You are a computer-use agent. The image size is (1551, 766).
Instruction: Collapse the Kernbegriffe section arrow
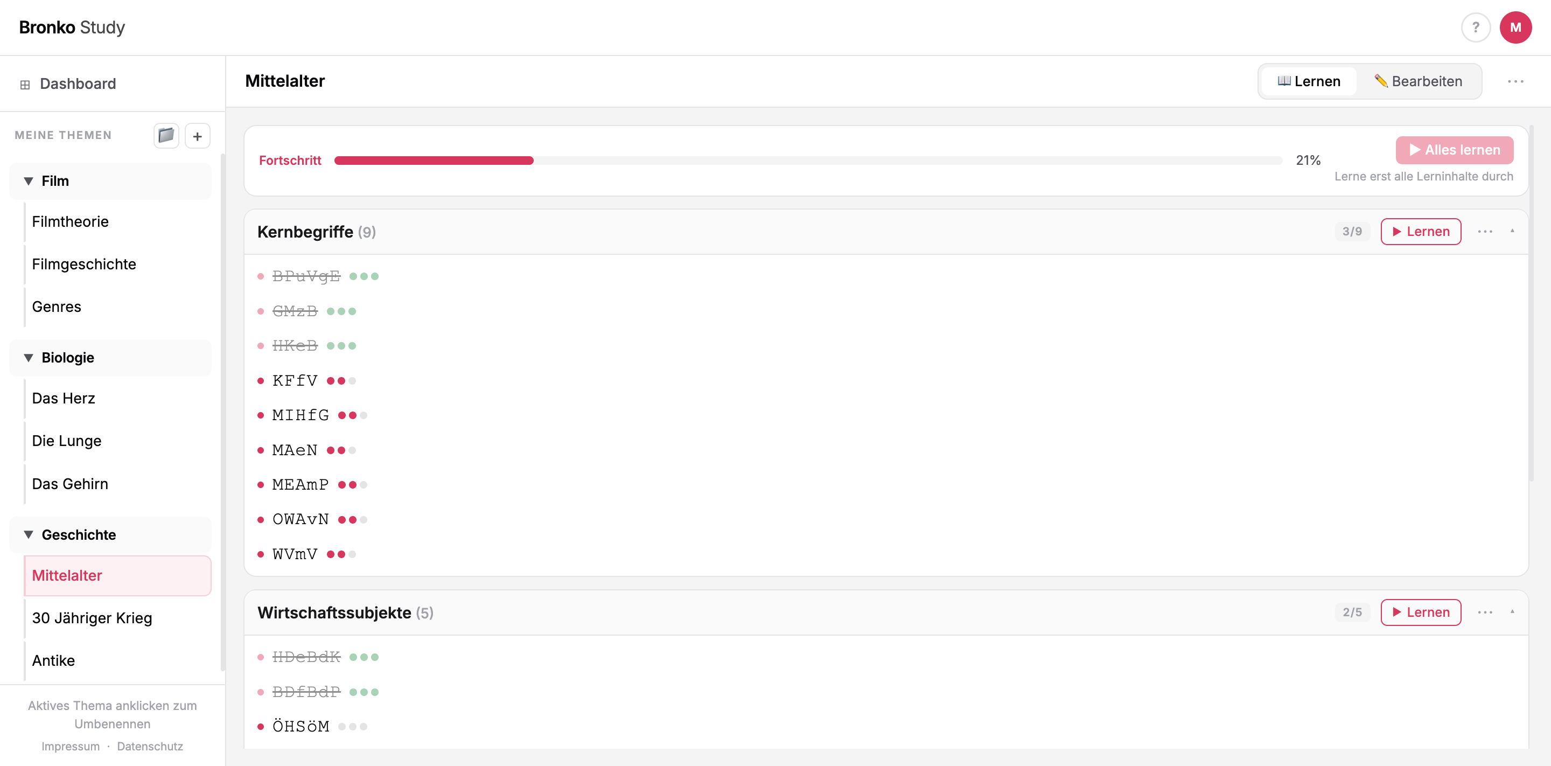(1512, 231)
